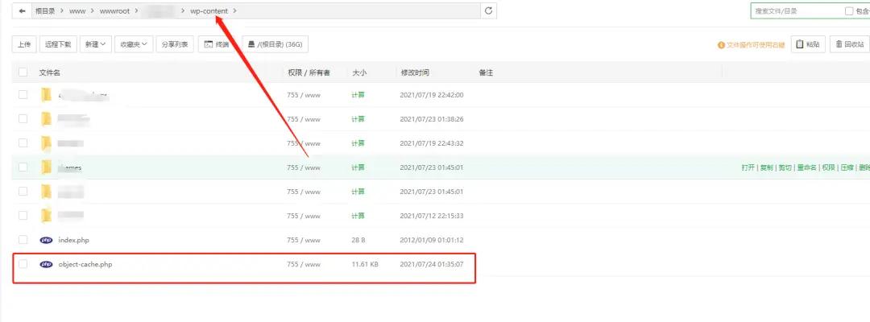Click the 上传 upload button
The image size is (870, 322).
click(x=24, y=44)
